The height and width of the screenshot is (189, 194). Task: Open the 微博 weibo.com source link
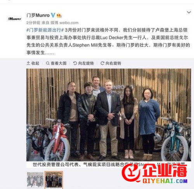64,23
